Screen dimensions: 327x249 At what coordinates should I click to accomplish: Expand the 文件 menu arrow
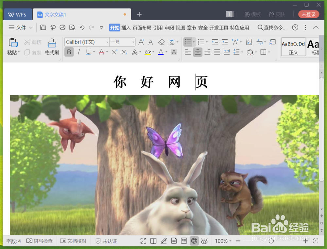pos(31,28)
